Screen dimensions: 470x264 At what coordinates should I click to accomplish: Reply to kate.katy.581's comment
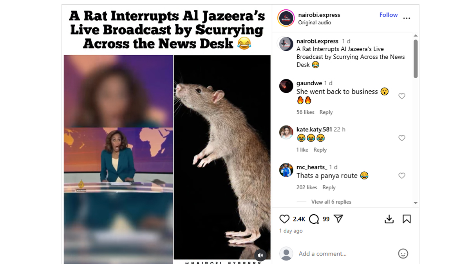pos(320,150)
